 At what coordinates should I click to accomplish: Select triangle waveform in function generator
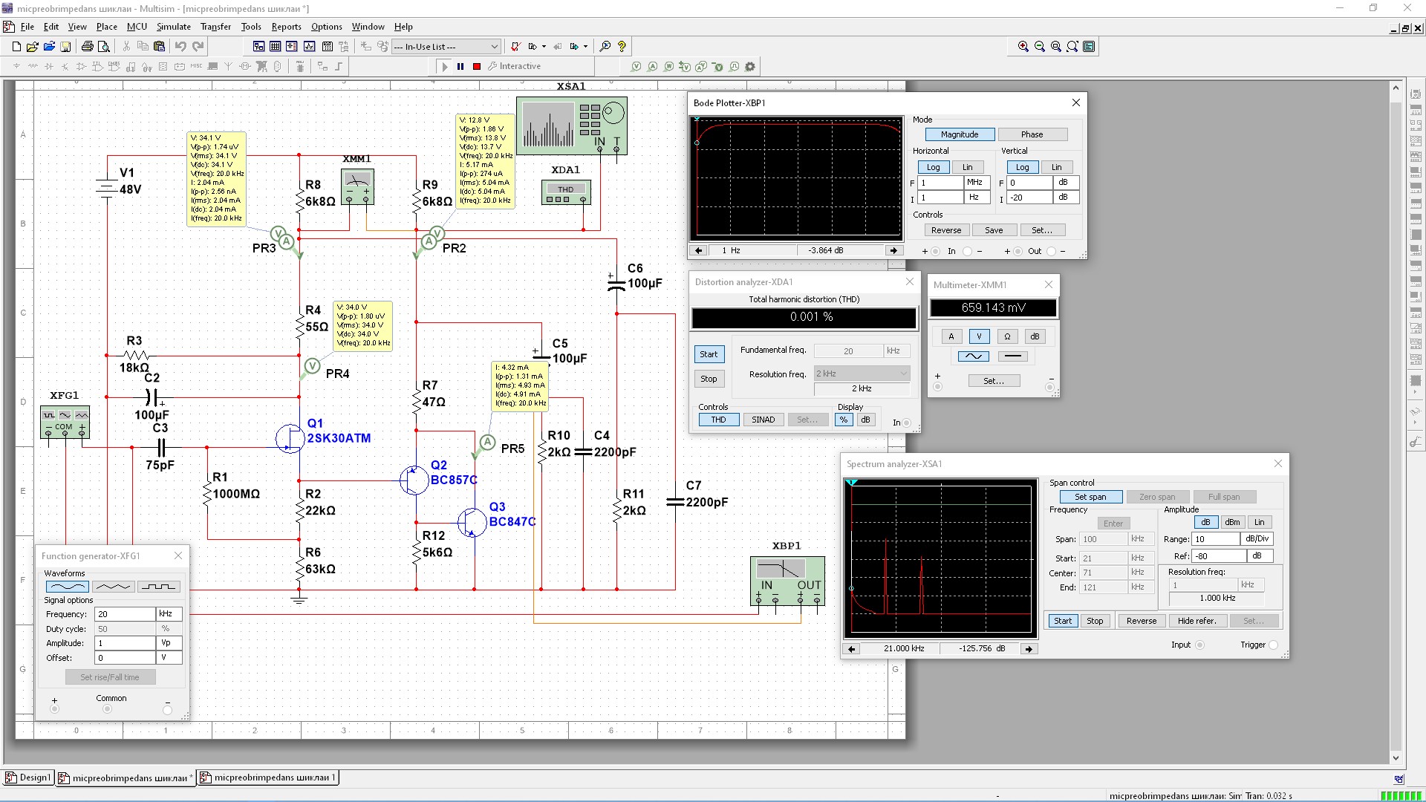point(113,587)
